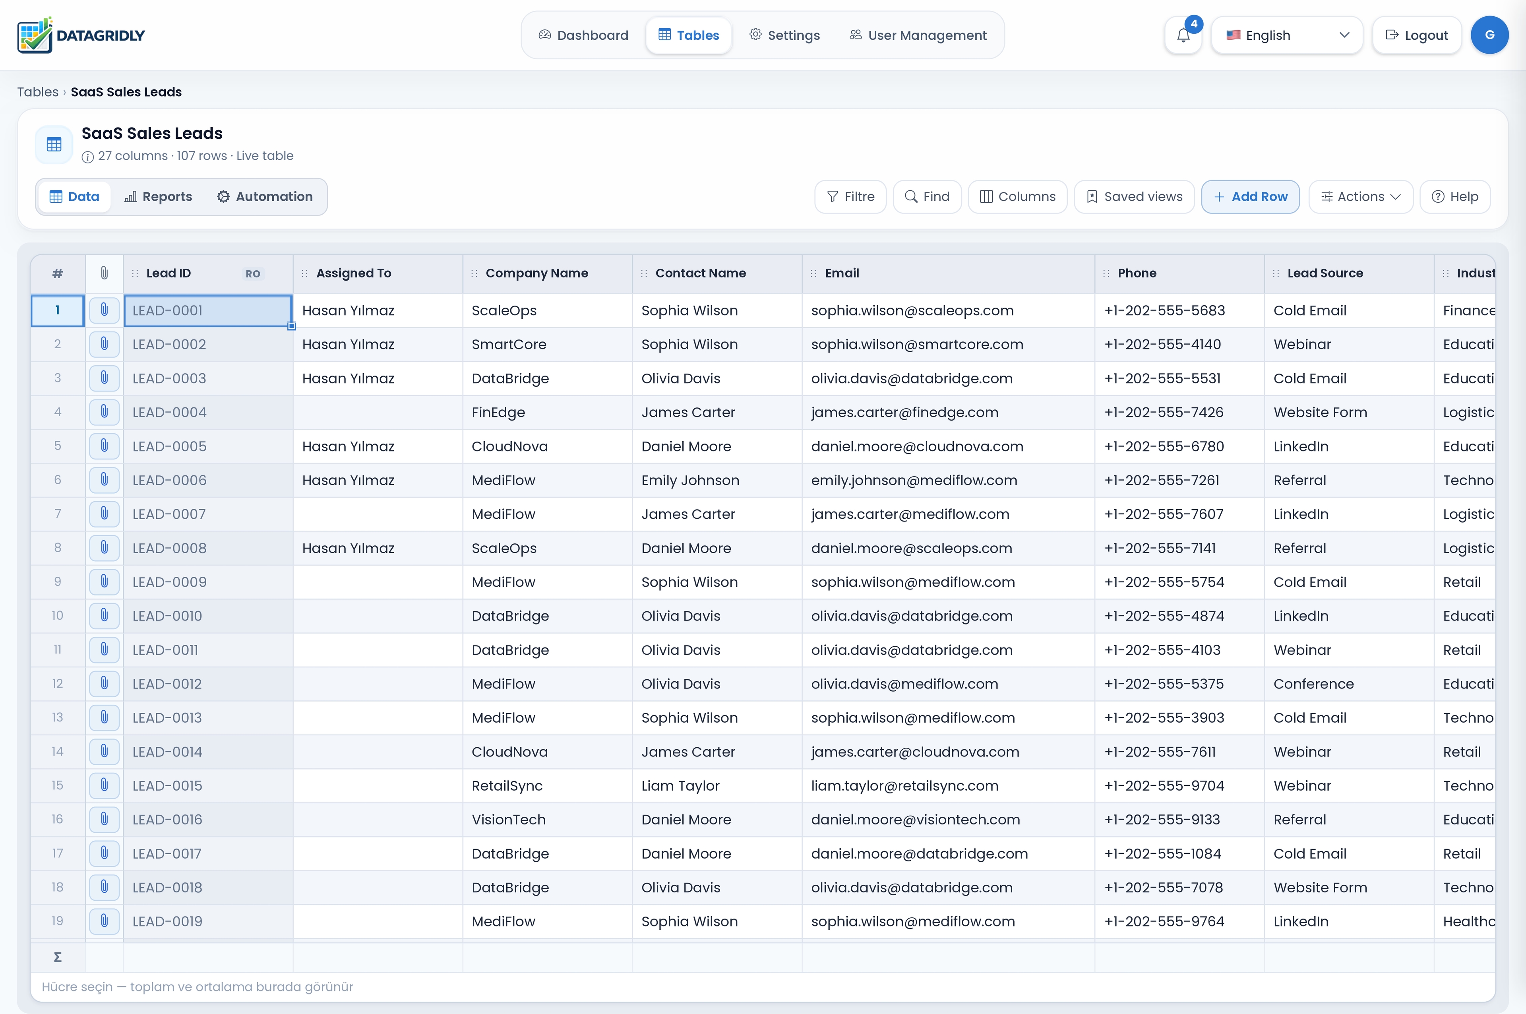Select row number 19
This screenshot has height=1014, width=1526.
58,921
